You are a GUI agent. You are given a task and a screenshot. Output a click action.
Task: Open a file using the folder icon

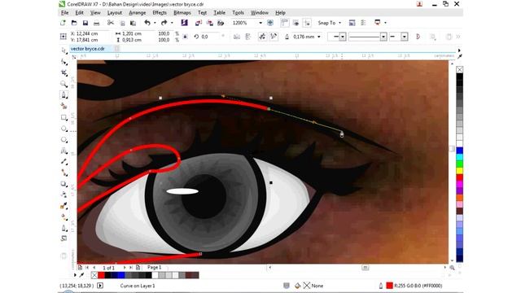click(74, 23)
